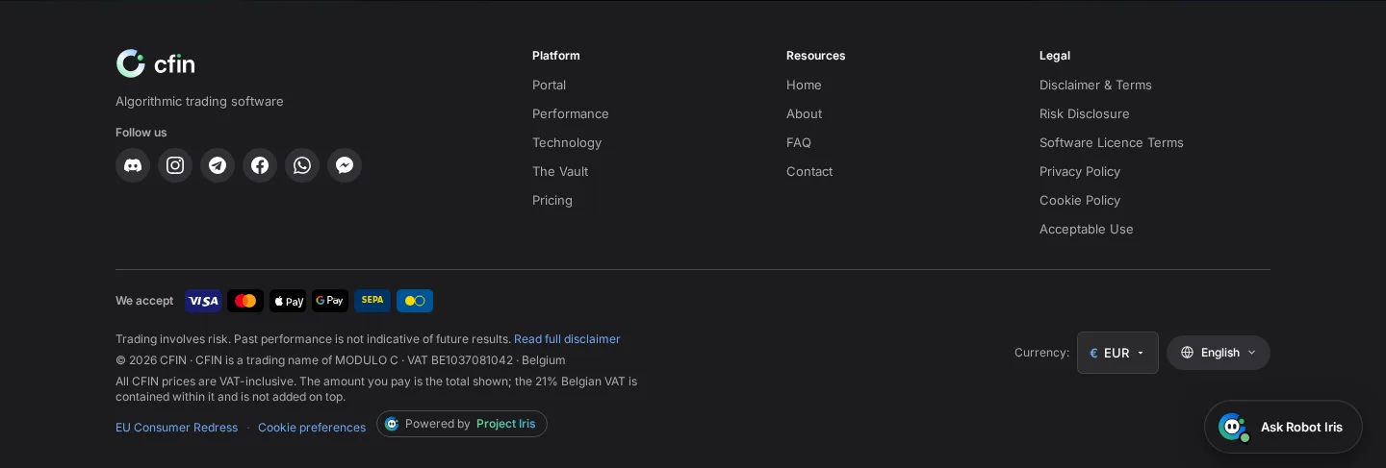Go to the Portal link
Viewport: 1386px width, 468px height.
pos(549,85)
